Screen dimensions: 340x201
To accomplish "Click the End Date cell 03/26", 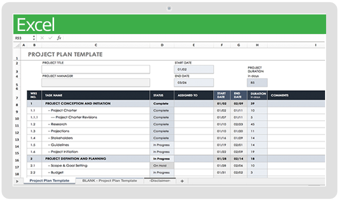I will coord(194,82).
